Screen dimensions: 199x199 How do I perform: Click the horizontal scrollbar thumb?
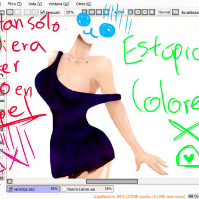(x=112, y=181)
